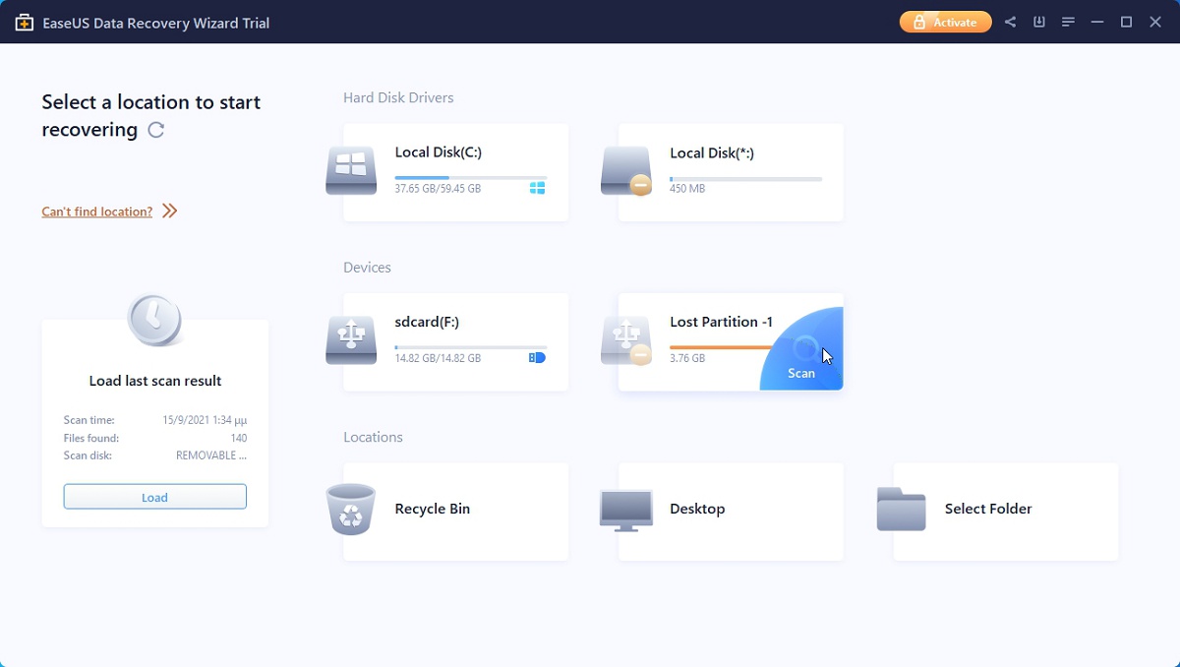
Task: Click the Local Disk(*:) 450 MB usage bar
Action: 745,178
